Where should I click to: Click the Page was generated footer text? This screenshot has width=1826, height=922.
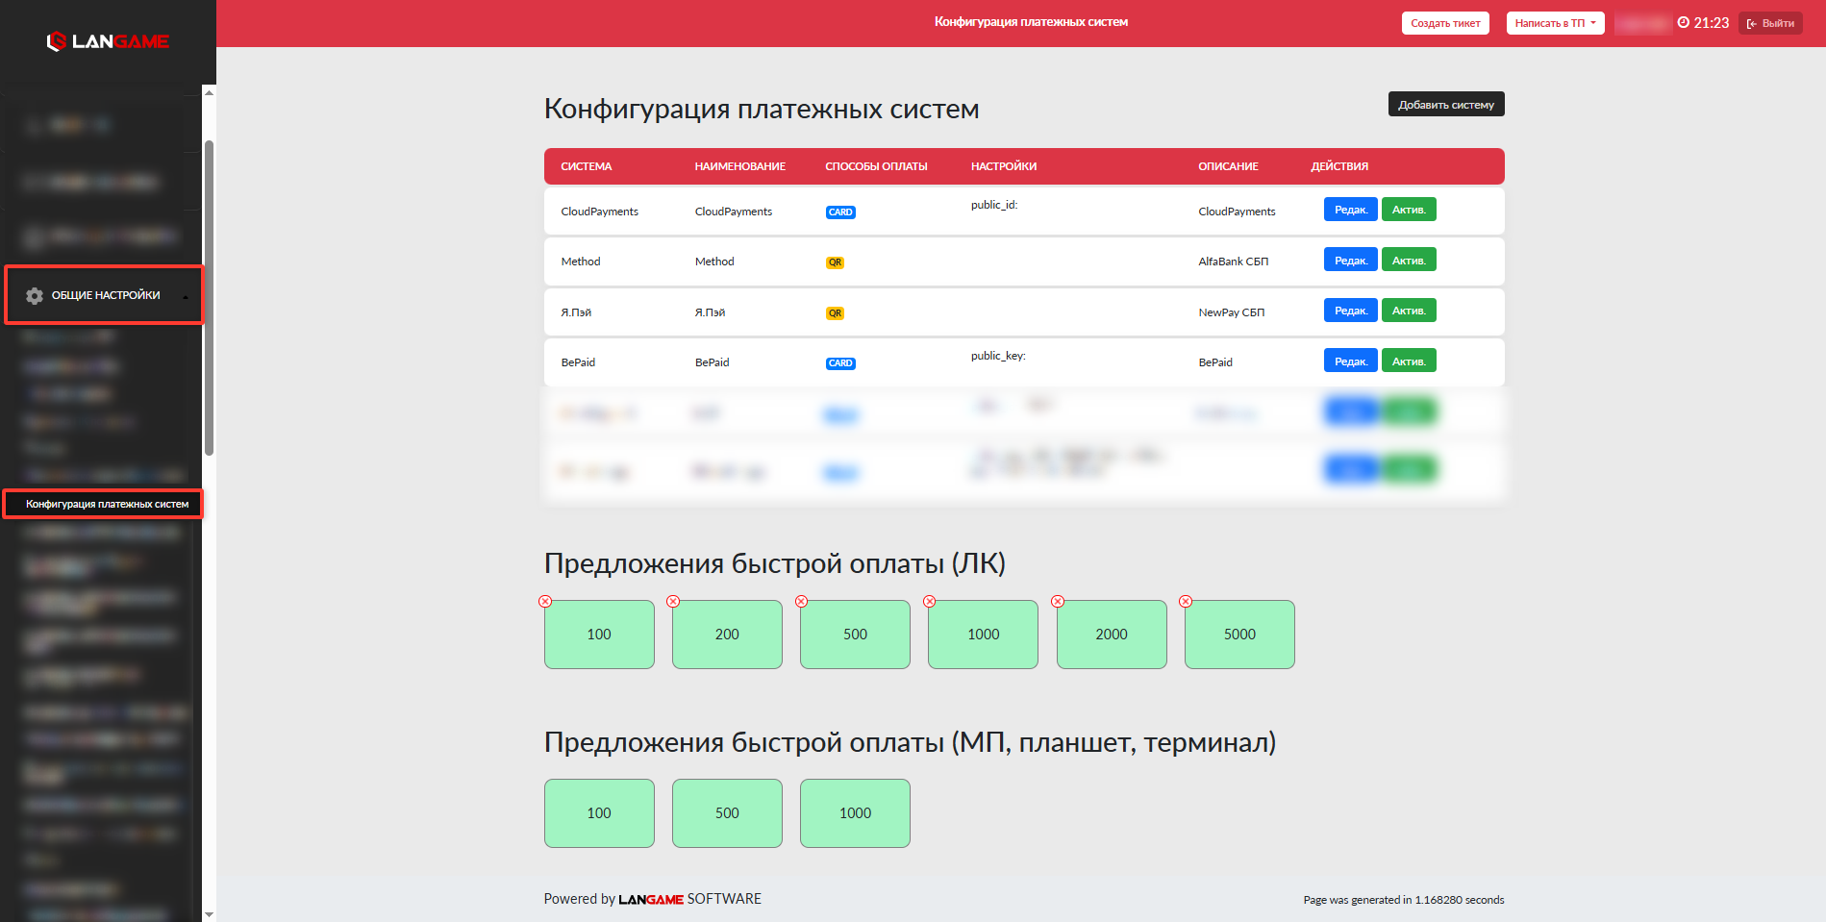(x=1404, y=900)
